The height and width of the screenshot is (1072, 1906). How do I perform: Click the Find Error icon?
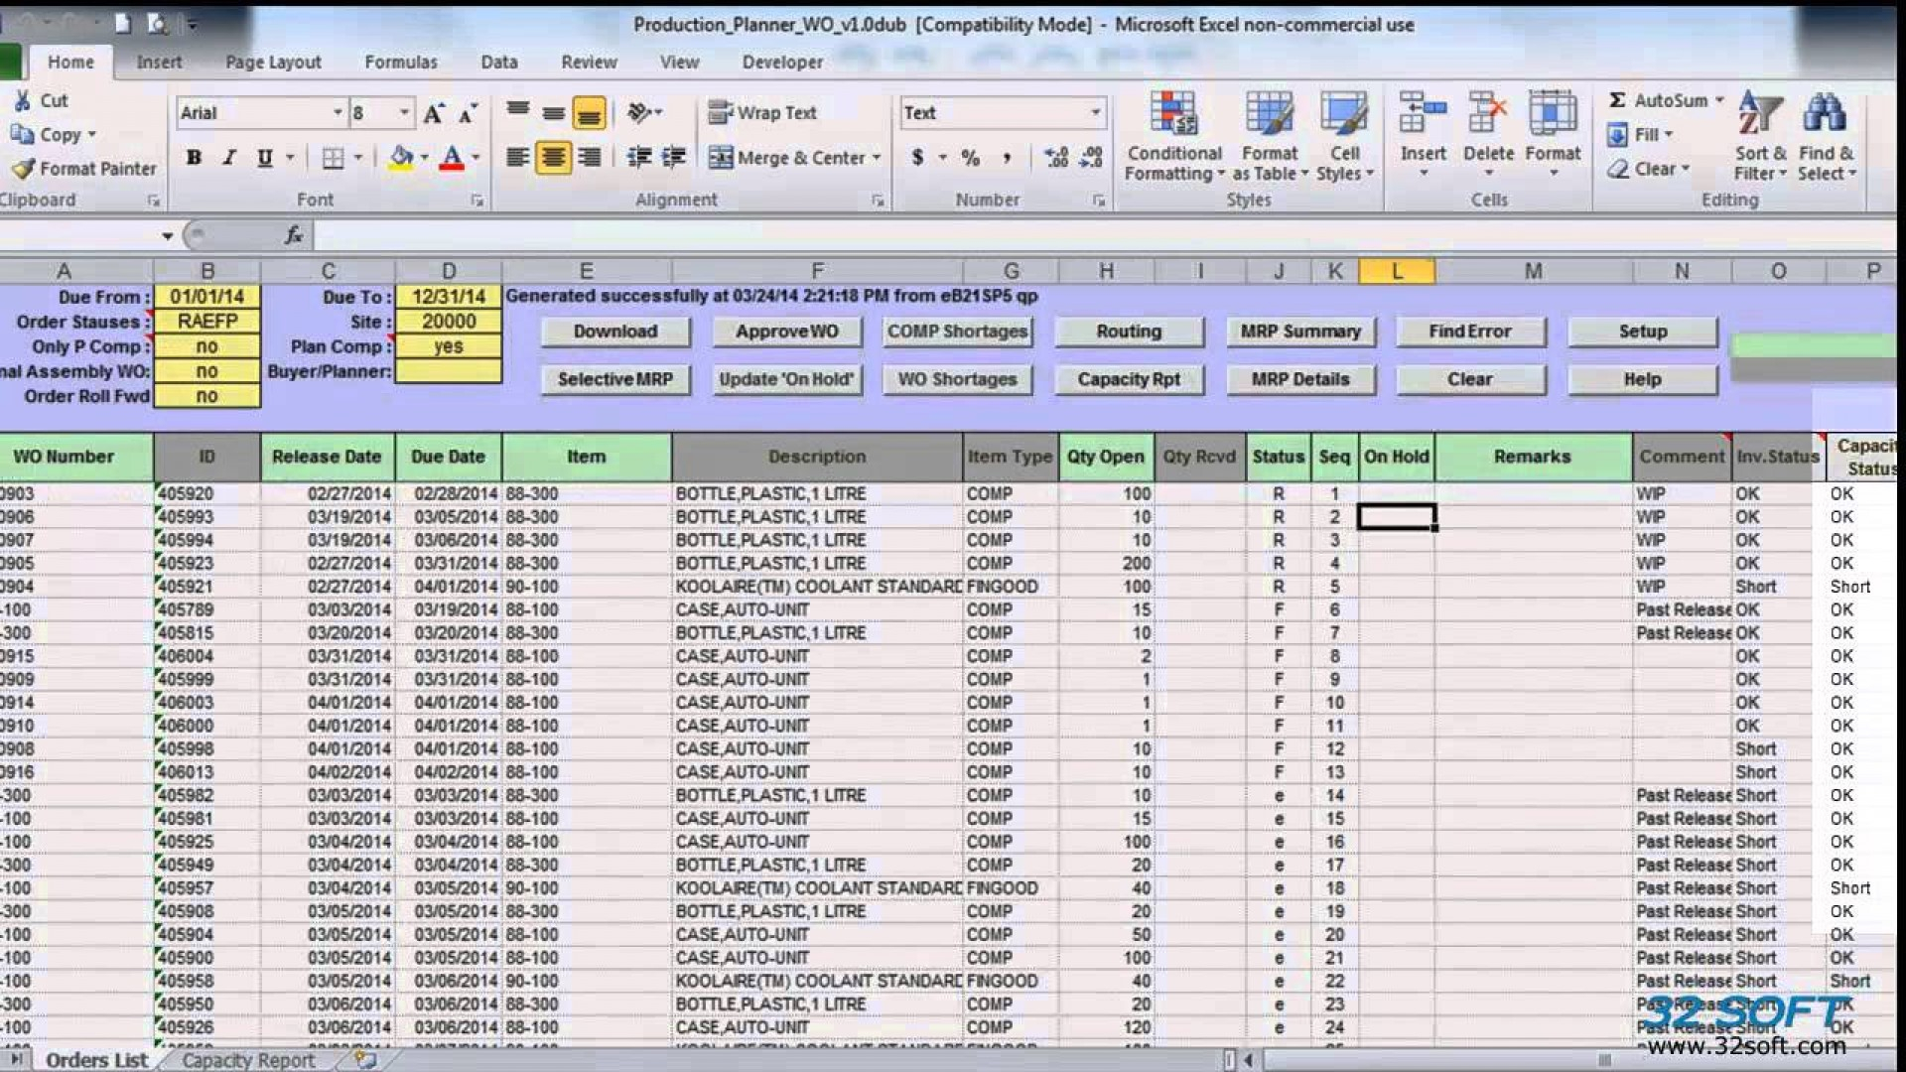tap(1467, 330)
